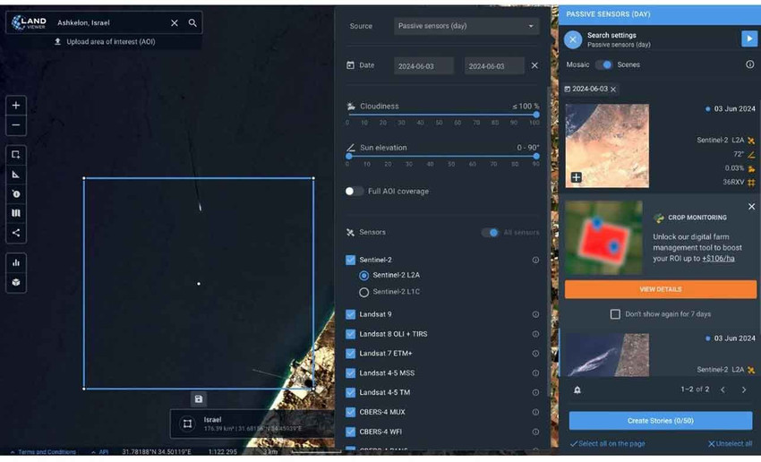Select the draw AOI rectangle tool
The image size is (761, 462).
pyautogui.click(x=16, y=155)
